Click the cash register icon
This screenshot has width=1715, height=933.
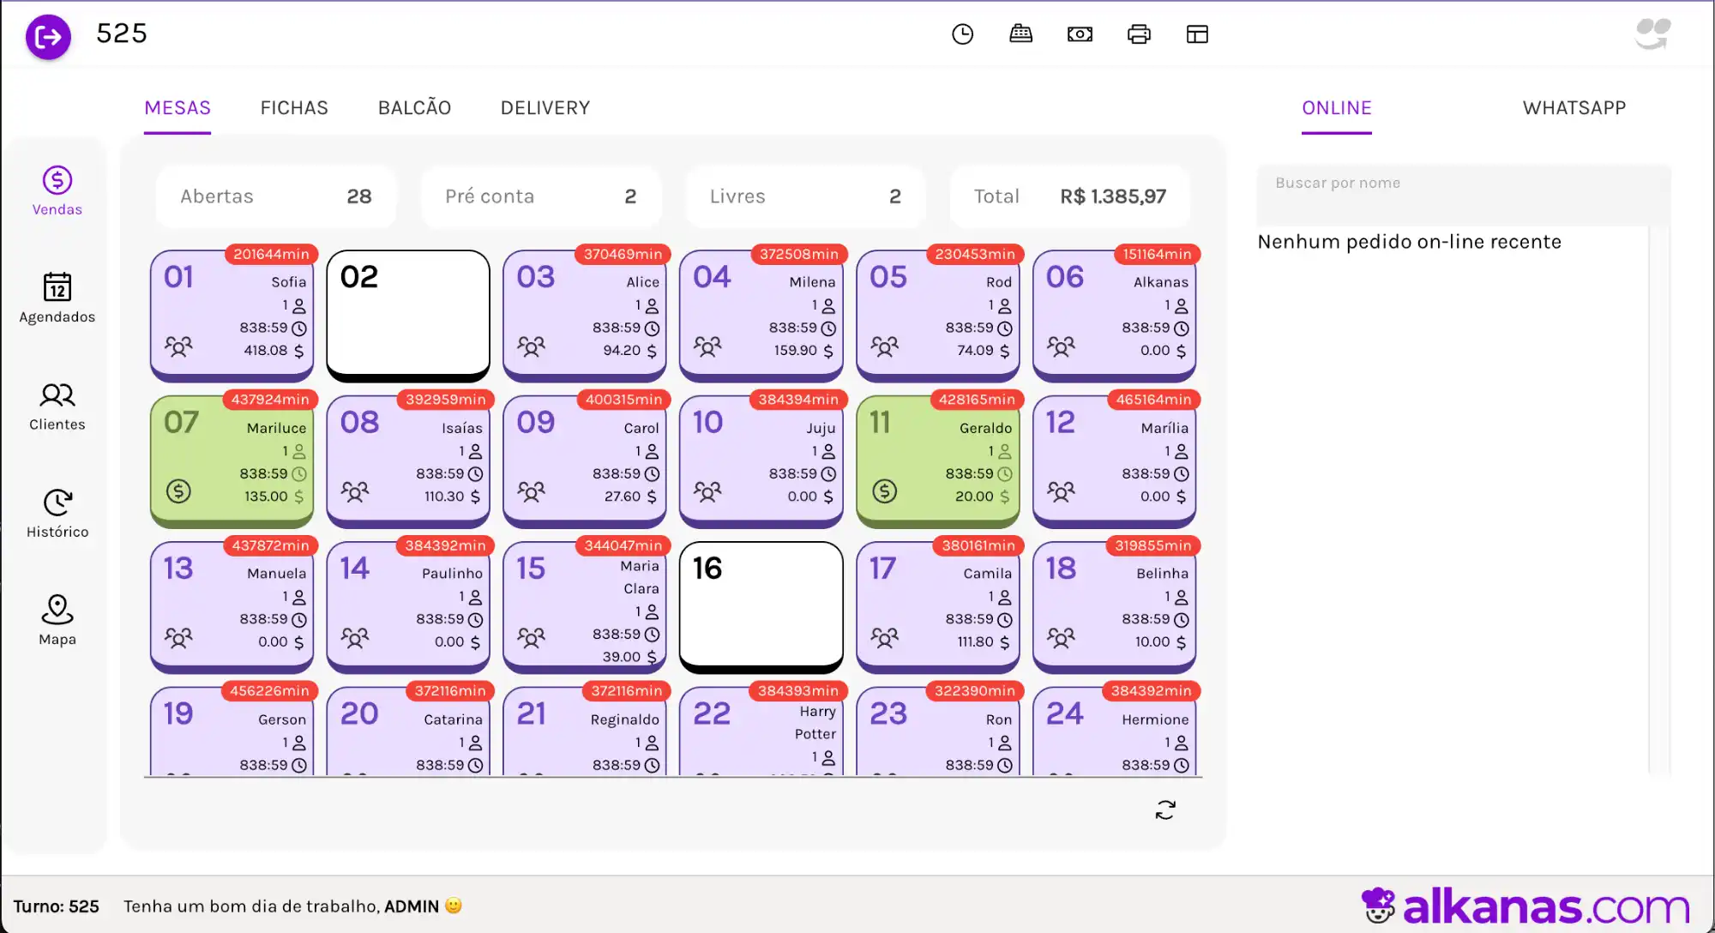tap(1020, 34)
